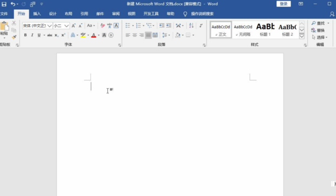Toggle Subscript formatting
The height and width of the screenshot is (196, 336).
coord(56,35)
